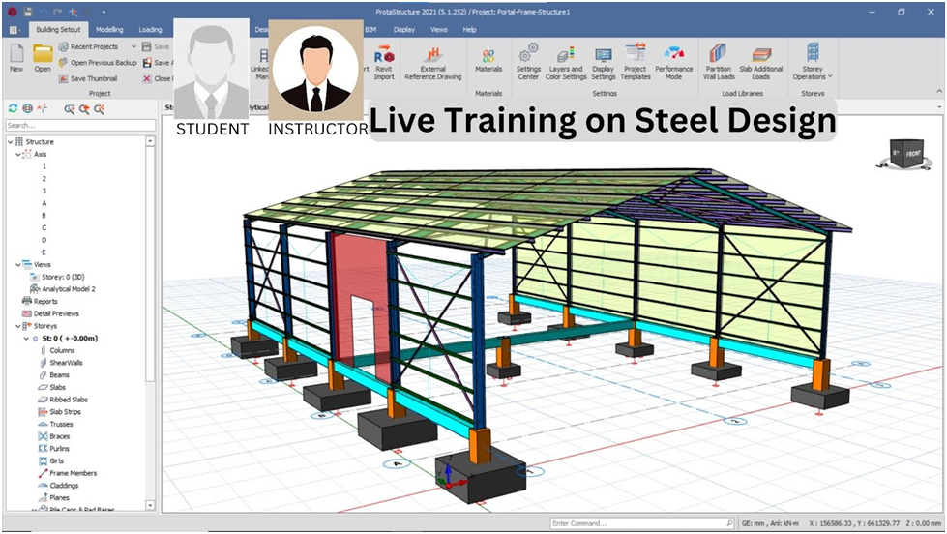Viewport: 947px width, 534px height.
Task: Click the third magnifier filter icon
Action: tap(99, 109)
